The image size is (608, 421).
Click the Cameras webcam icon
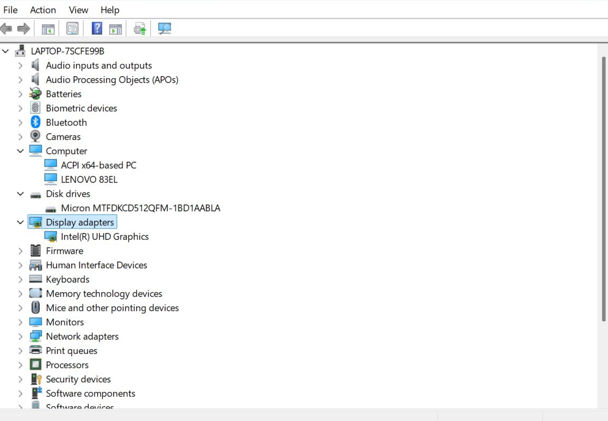coord(35,137)
